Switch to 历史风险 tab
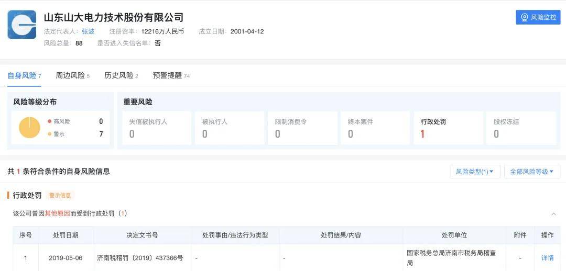This screenshot has height=271, width=566. 121,76
